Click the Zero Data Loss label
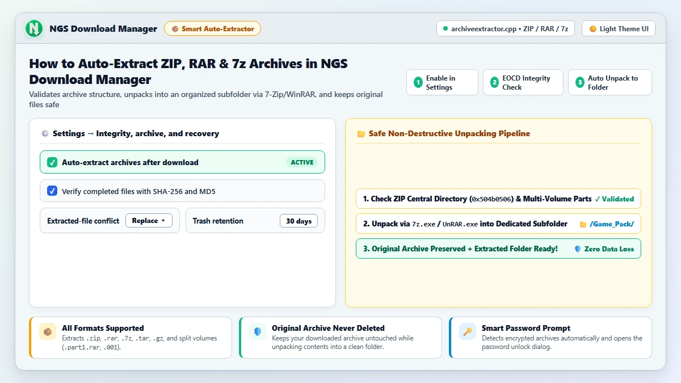Image resolution: width=681 pixels, height=383 pixels. [609, 249]
